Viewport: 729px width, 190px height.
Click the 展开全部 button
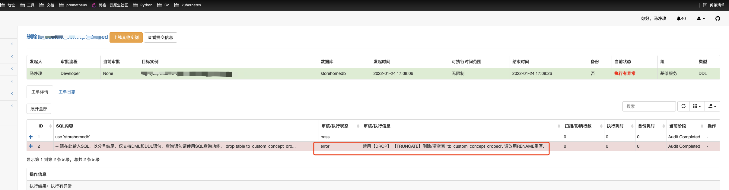(39, 109)
